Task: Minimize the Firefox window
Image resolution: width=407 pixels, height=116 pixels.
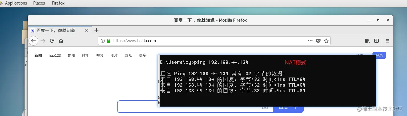Action: click(368, 20)
